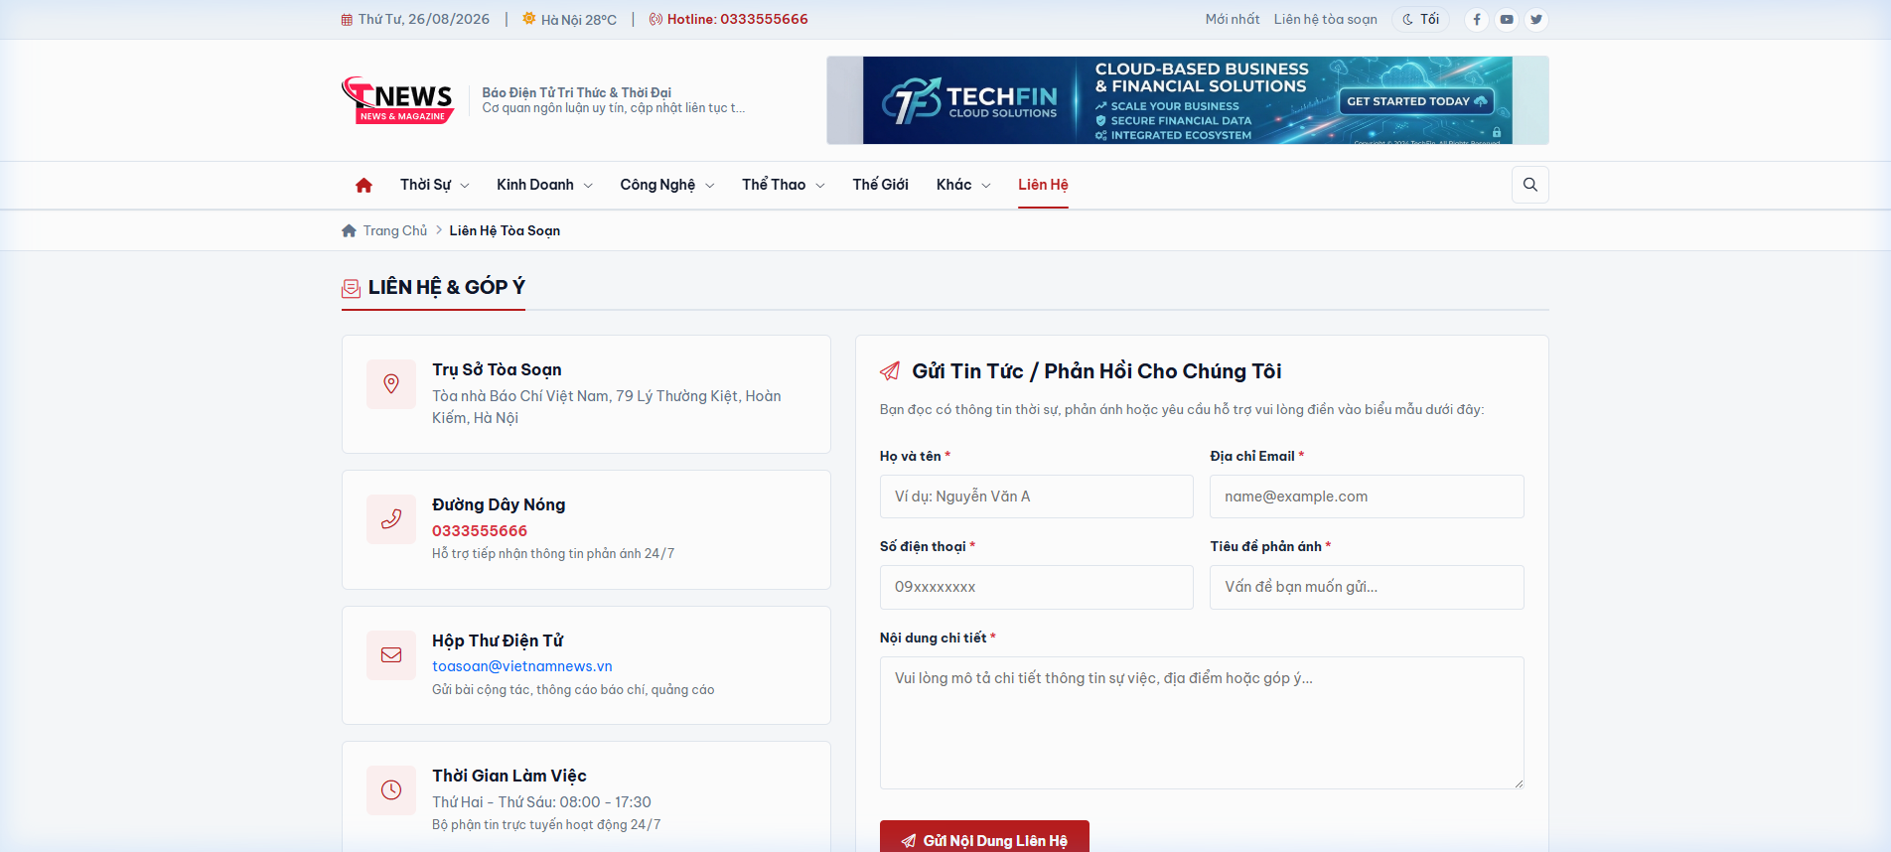
Task: Click the breadcrumb home icon
Action: 349,230
